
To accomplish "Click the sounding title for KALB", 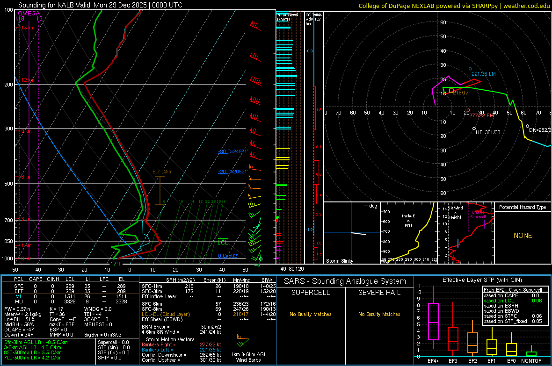I will [x=100, y=5].
